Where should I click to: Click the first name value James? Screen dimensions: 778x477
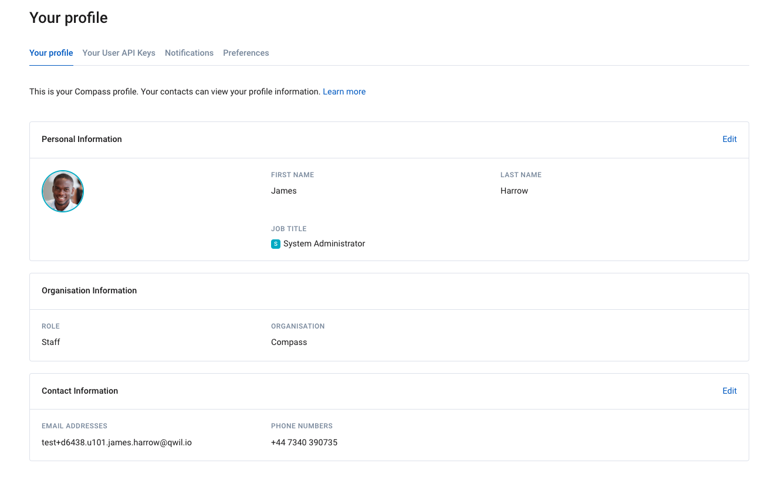[x=284, y=191]
